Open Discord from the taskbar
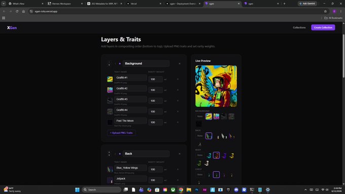The image size is (345, 194). (236, 189)
